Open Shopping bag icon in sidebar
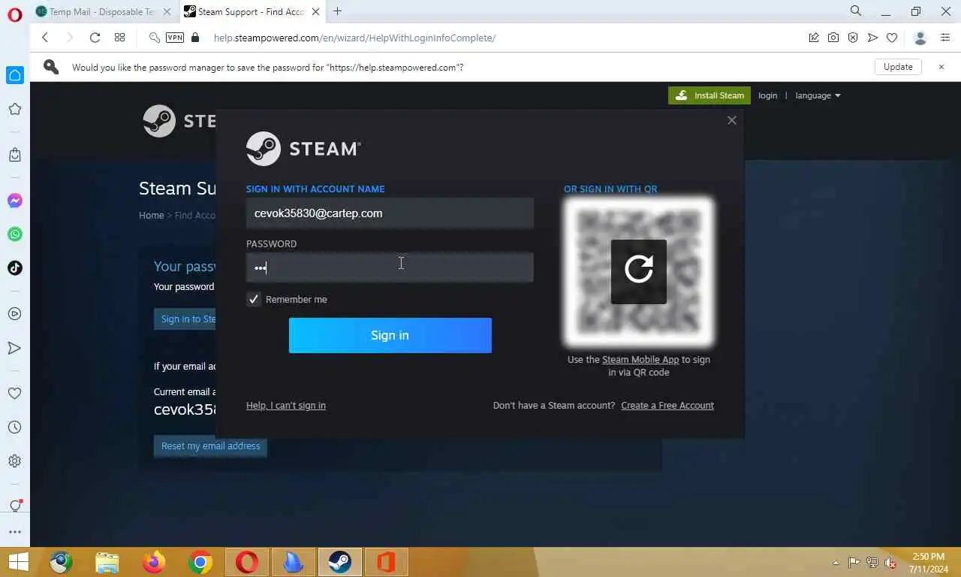Image resolution: width=961 pixels, height=577 pixels. [15, 155]
